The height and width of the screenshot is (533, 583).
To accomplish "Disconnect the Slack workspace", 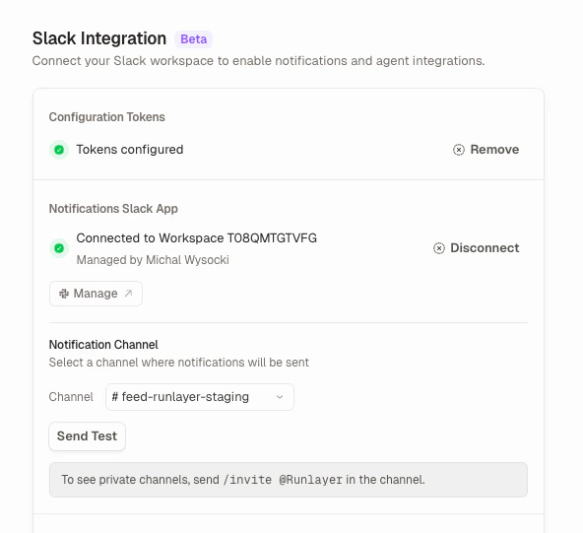I will pyautogui.click(x=477, y=248).
